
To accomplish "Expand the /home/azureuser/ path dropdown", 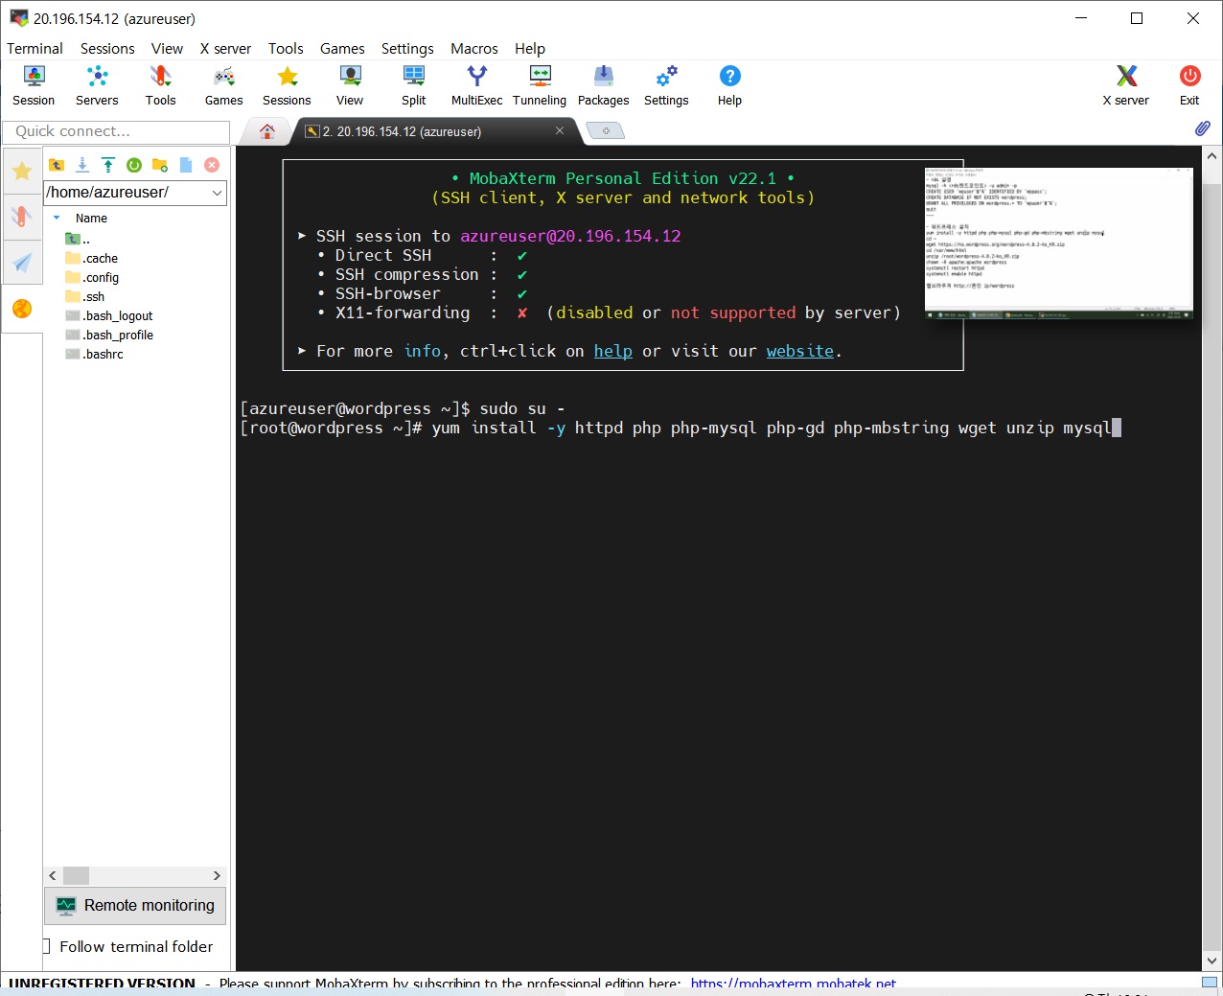I will (218, 193).
